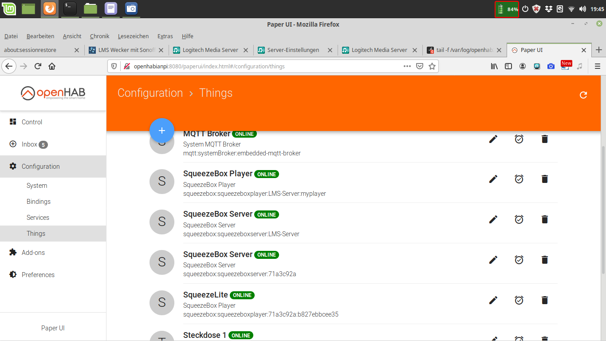Image resolution: width=606 pixels, height=341 pixels.
Task: Select Things in the sidebar
Action: coord(53,234)
